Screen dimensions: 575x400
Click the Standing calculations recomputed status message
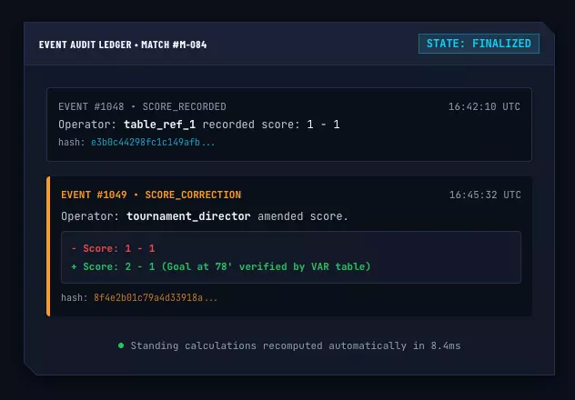tap(296, 345)
